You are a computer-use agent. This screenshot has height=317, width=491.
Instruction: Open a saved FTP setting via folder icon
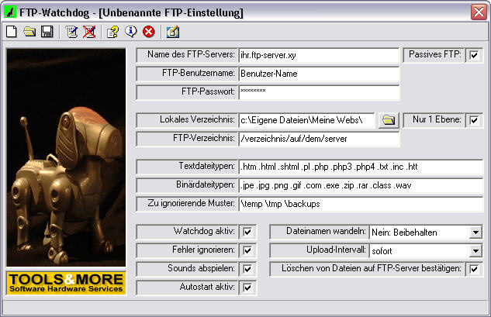tap(29, 32)
